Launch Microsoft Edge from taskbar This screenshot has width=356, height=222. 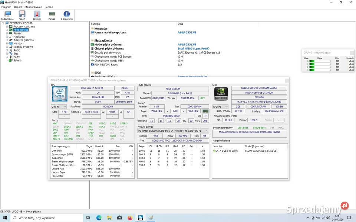[x=99, y=218]
